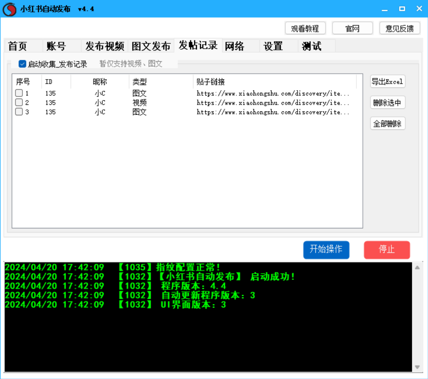Click the log line 指纹配置正常

(x=113, y=267)
